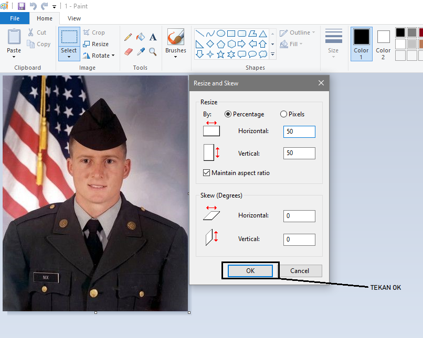Select the Pixels radio button
Viewport: 423px width, 338px height.
pyautogui.click(x=283, y=114)
